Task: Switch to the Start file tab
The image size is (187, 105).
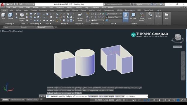Action: coord(6,27)
